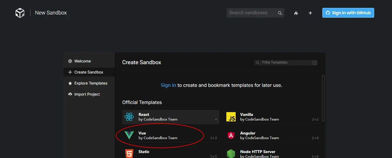Click the Official Templates heading

pyautogui.click(x=142, y=102)
